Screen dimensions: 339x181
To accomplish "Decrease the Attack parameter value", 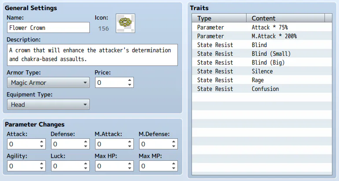I will pos(41,146).
